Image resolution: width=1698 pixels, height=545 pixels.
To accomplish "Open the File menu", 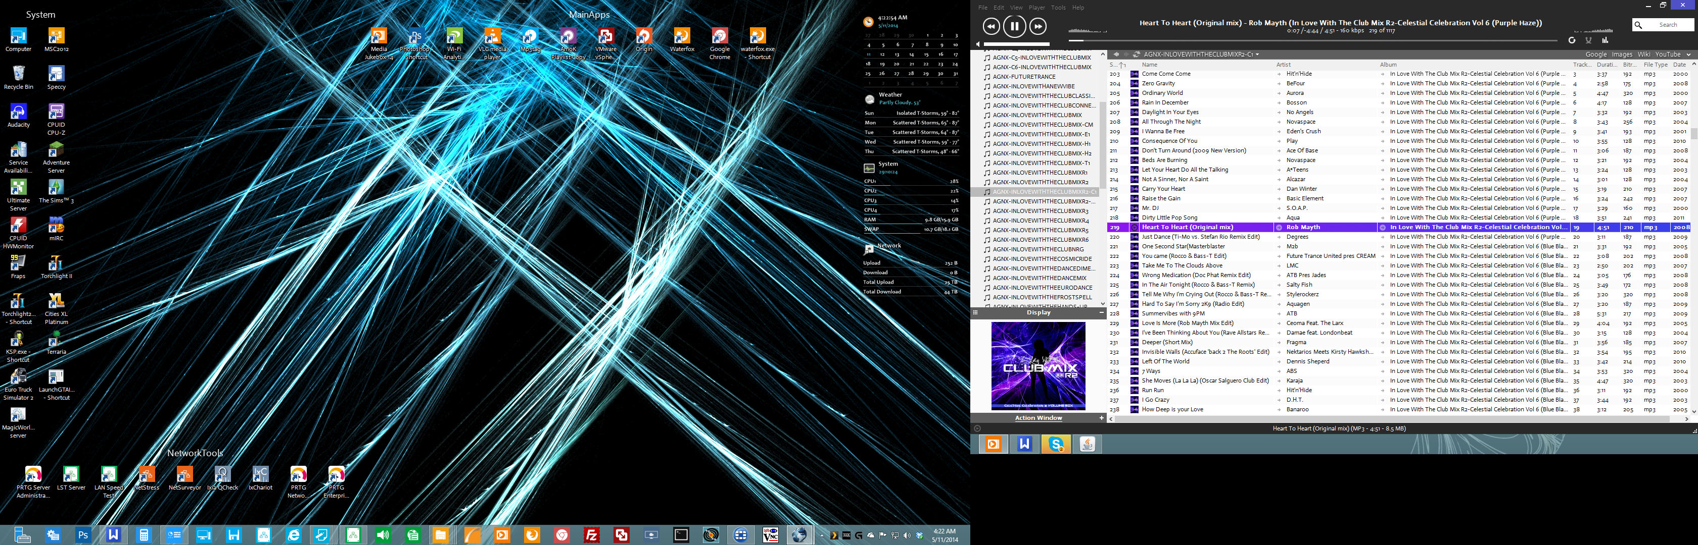I will coord(983,8).
